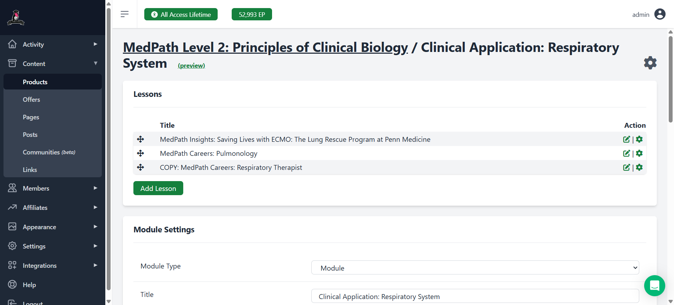Click drag handle for Pulmonology lesson row
The height and width of the screenshot is (305, 674).
click(140, 153)
